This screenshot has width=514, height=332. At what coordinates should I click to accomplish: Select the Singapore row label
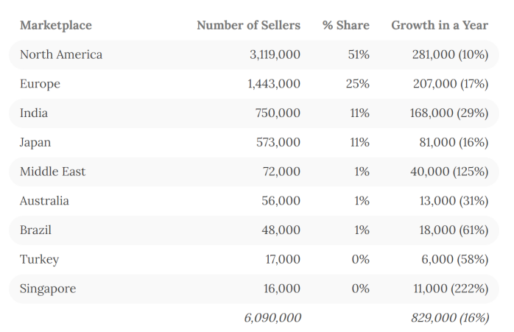[48, 289]
